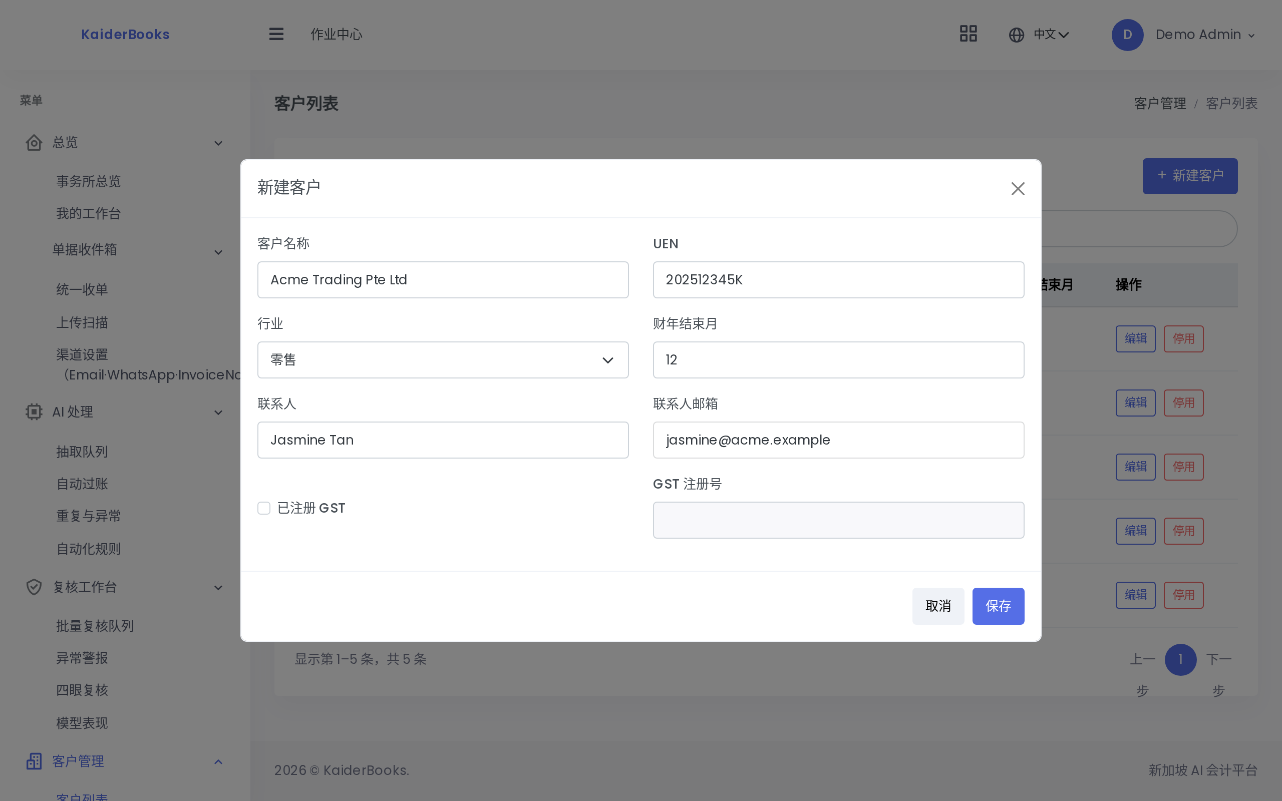The height and width of the screenshot is (801, 1282).
Task: Tick the 已注册 GST checkbox
Action: (x=264, y=508)
